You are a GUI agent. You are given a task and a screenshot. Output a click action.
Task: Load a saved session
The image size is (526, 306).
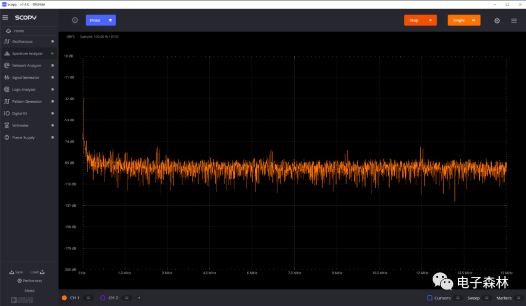point(38,272)
